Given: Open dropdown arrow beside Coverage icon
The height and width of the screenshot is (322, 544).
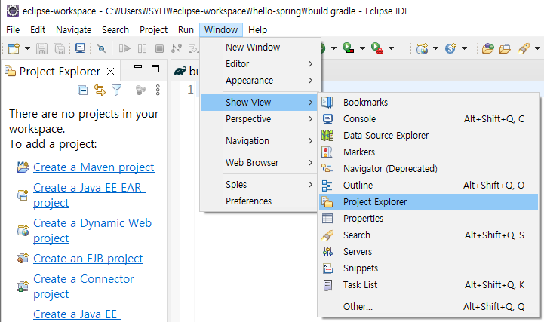Looking at the screenshot, I should [x=362, y=48].
